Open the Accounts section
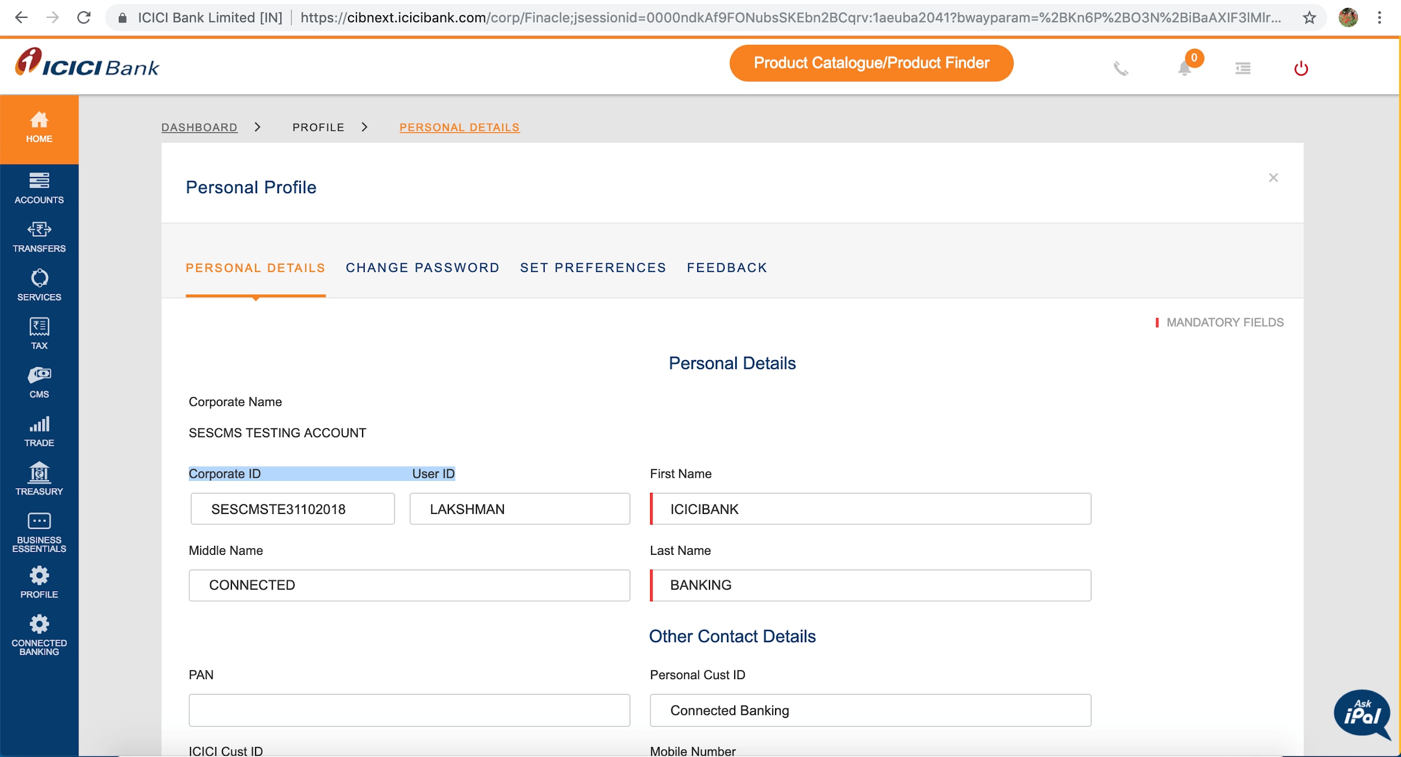1401x757 pixels. coord(39,188)
